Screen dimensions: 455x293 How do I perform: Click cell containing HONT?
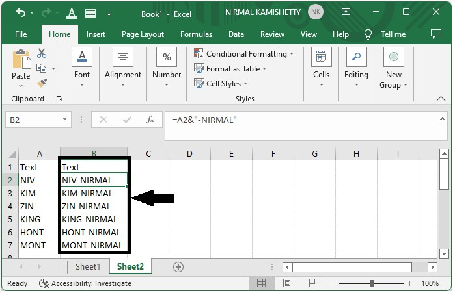pyautogui.click(x=39, y=232)
